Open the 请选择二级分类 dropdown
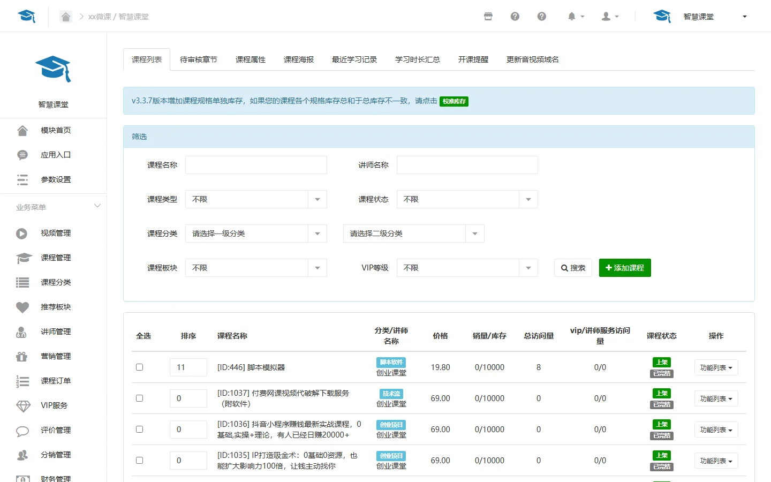The image size is (771, 482). point(413,234)
